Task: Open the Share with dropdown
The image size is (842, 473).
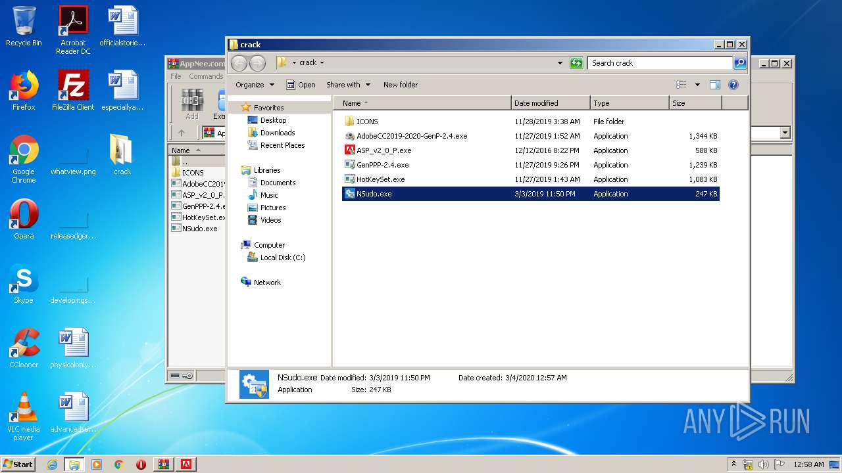Action: [349, 85]
